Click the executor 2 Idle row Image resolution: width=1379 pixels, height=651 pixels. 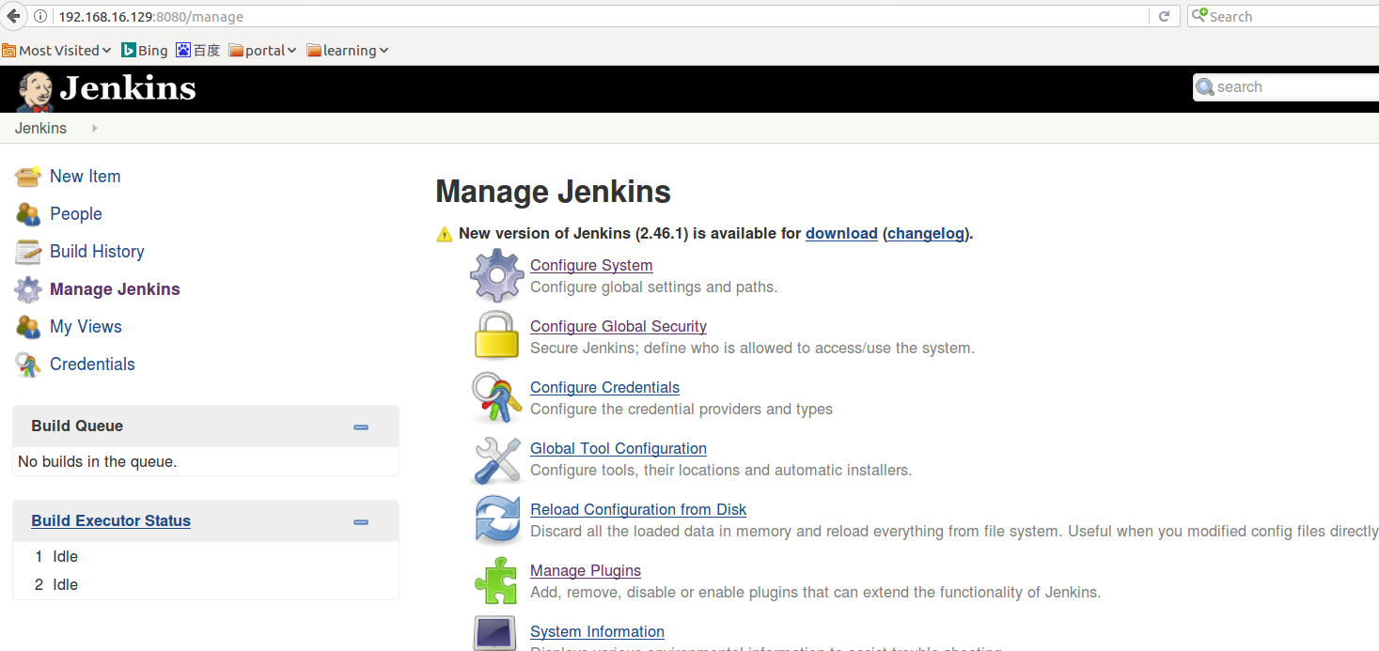coord(205,585)
